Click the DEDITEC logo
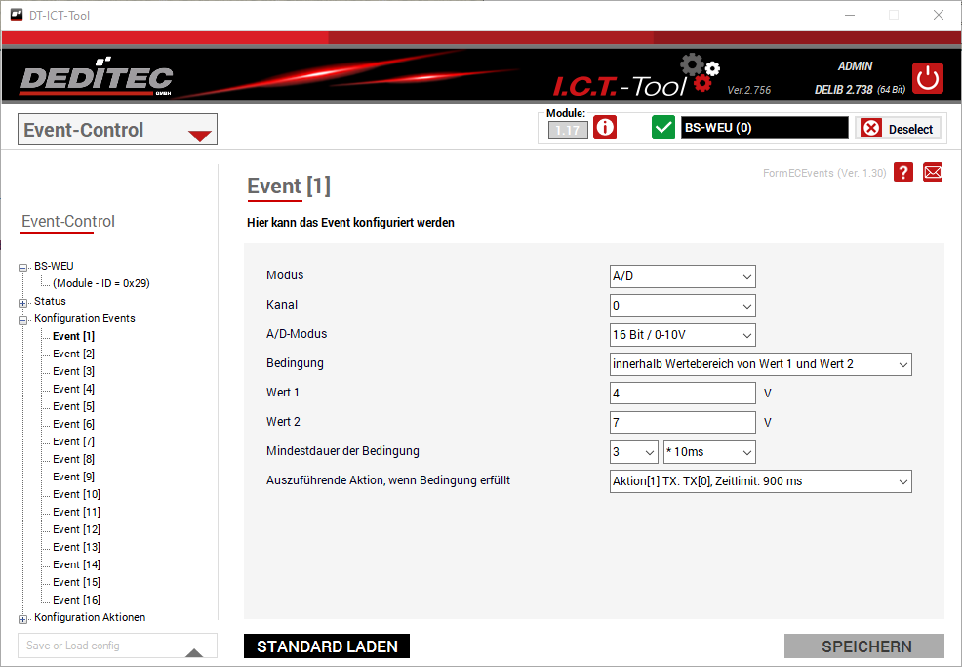 tap(97, 79)
